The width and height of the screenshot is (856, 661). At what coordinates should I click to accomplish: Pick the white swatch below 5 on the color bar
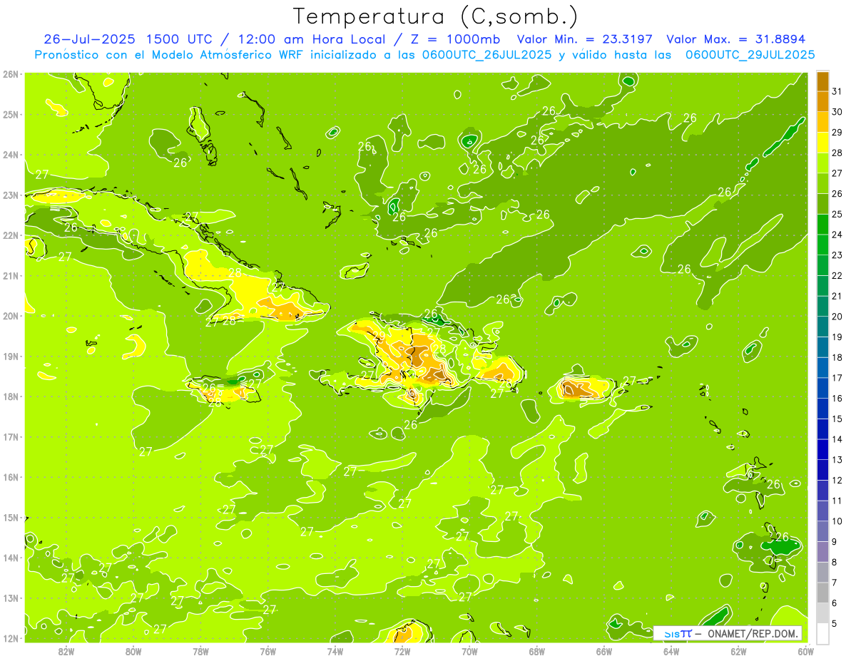point(822,633)
